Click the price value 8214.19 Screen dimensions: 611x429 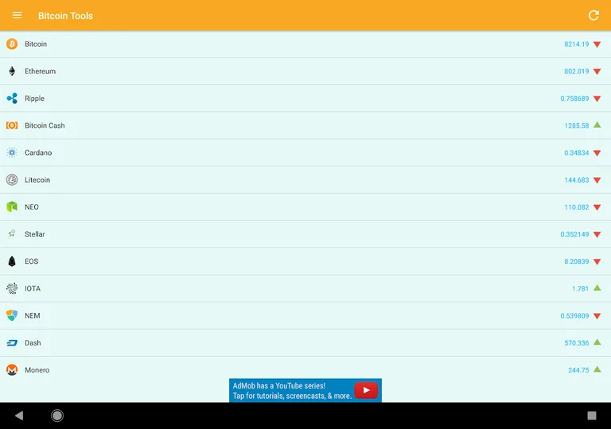coord(576,44)
